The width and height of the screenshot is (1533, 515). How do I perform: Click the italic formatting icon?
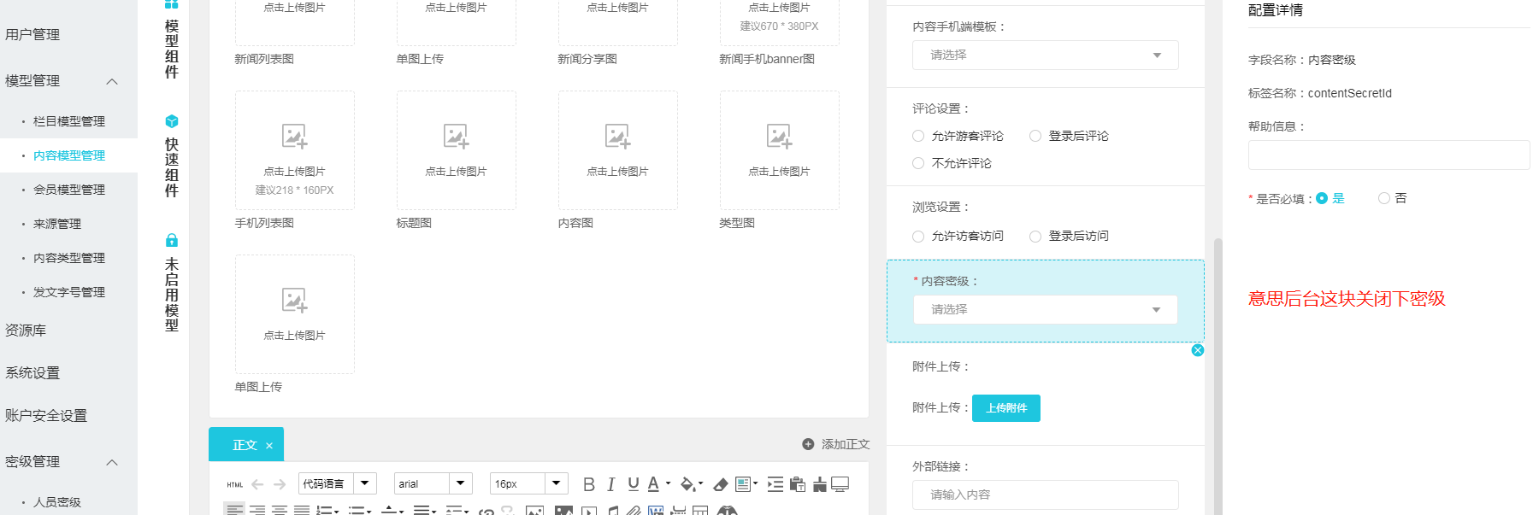610,484
